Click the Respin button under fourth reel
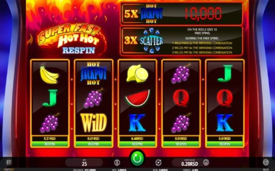 coord(181,144)
